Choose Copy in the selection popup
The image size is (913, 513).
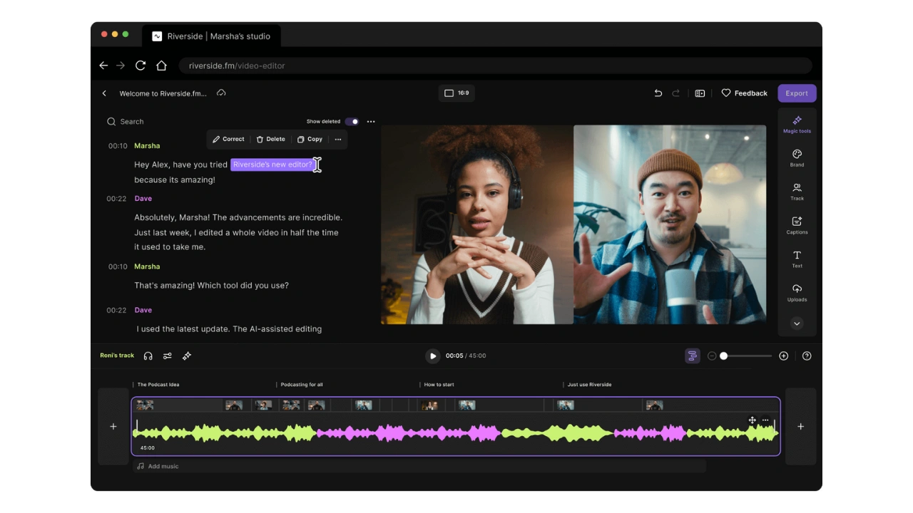[x=310, y=140]
